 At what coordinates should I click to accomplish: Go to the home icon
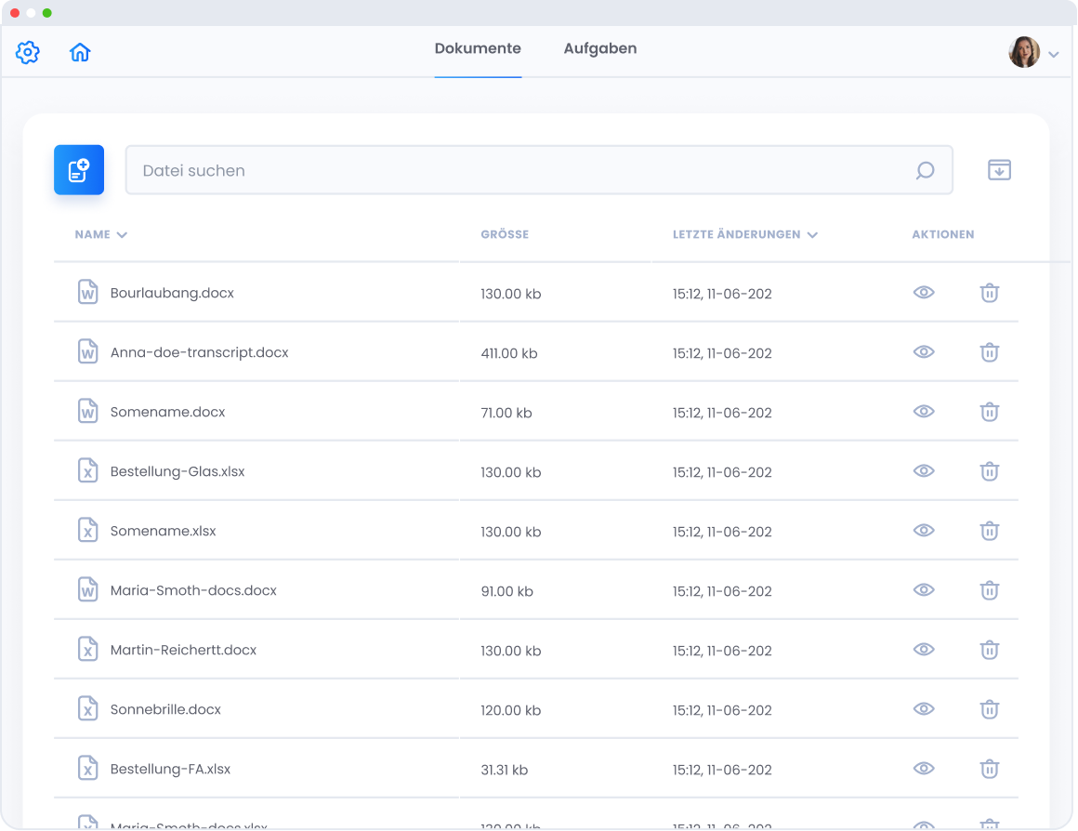coord(80,53)
